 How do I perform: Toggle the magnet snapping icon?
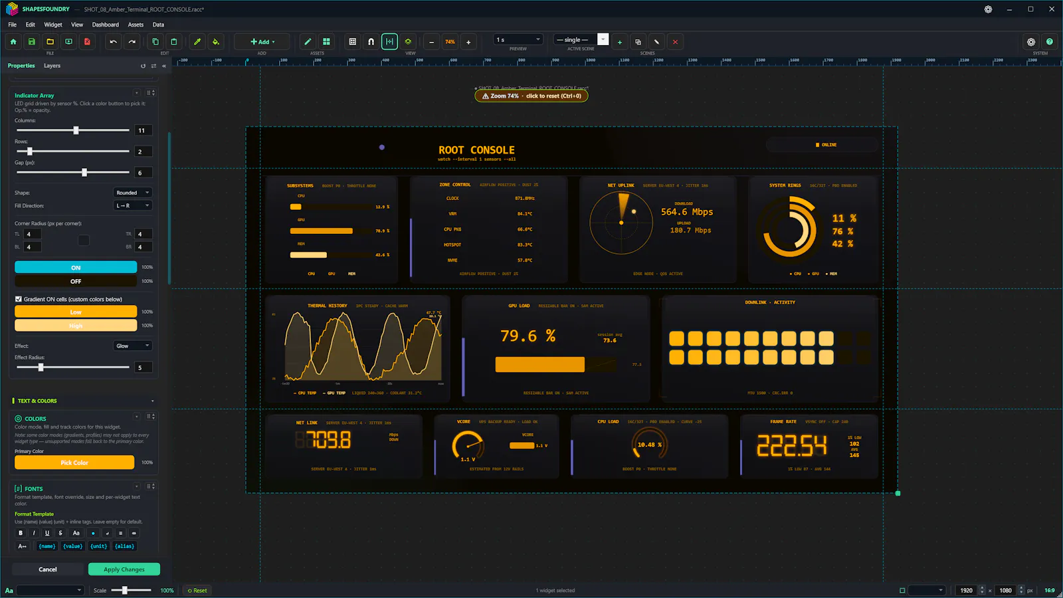[371, 42]
